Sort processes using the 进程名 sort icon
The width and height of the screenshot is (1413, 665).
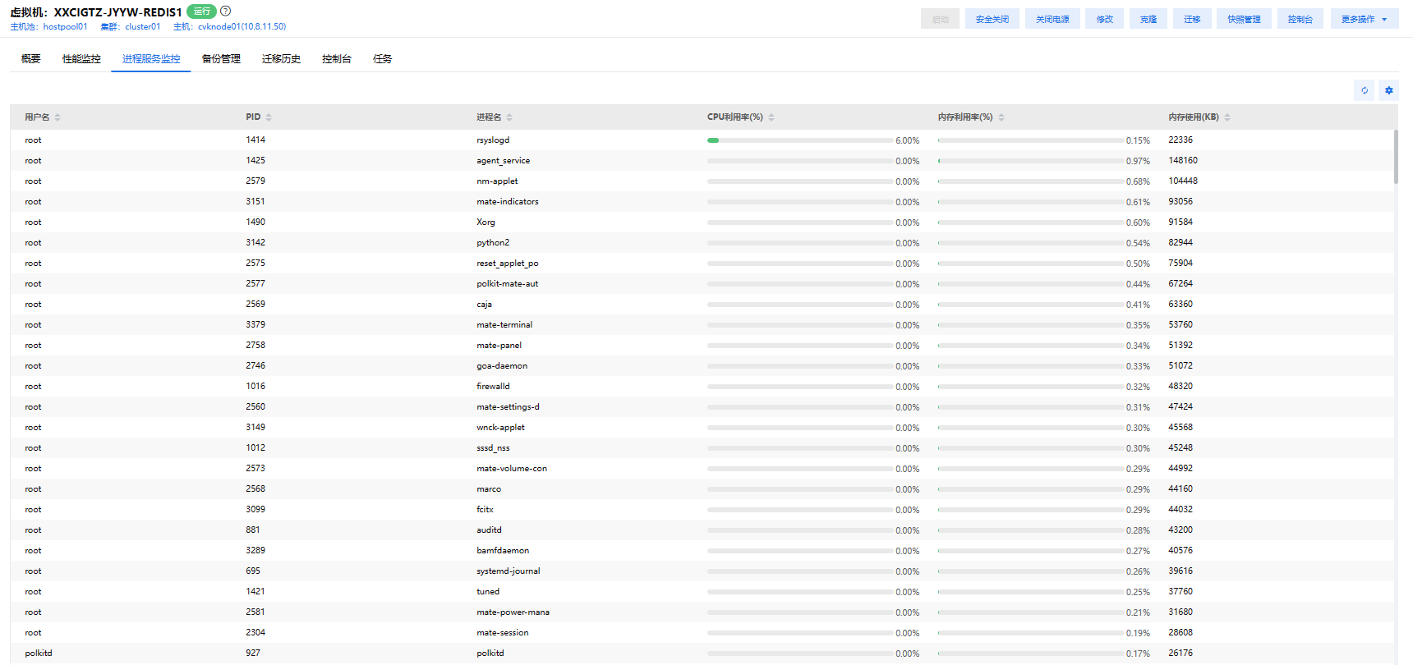[509, 117]
